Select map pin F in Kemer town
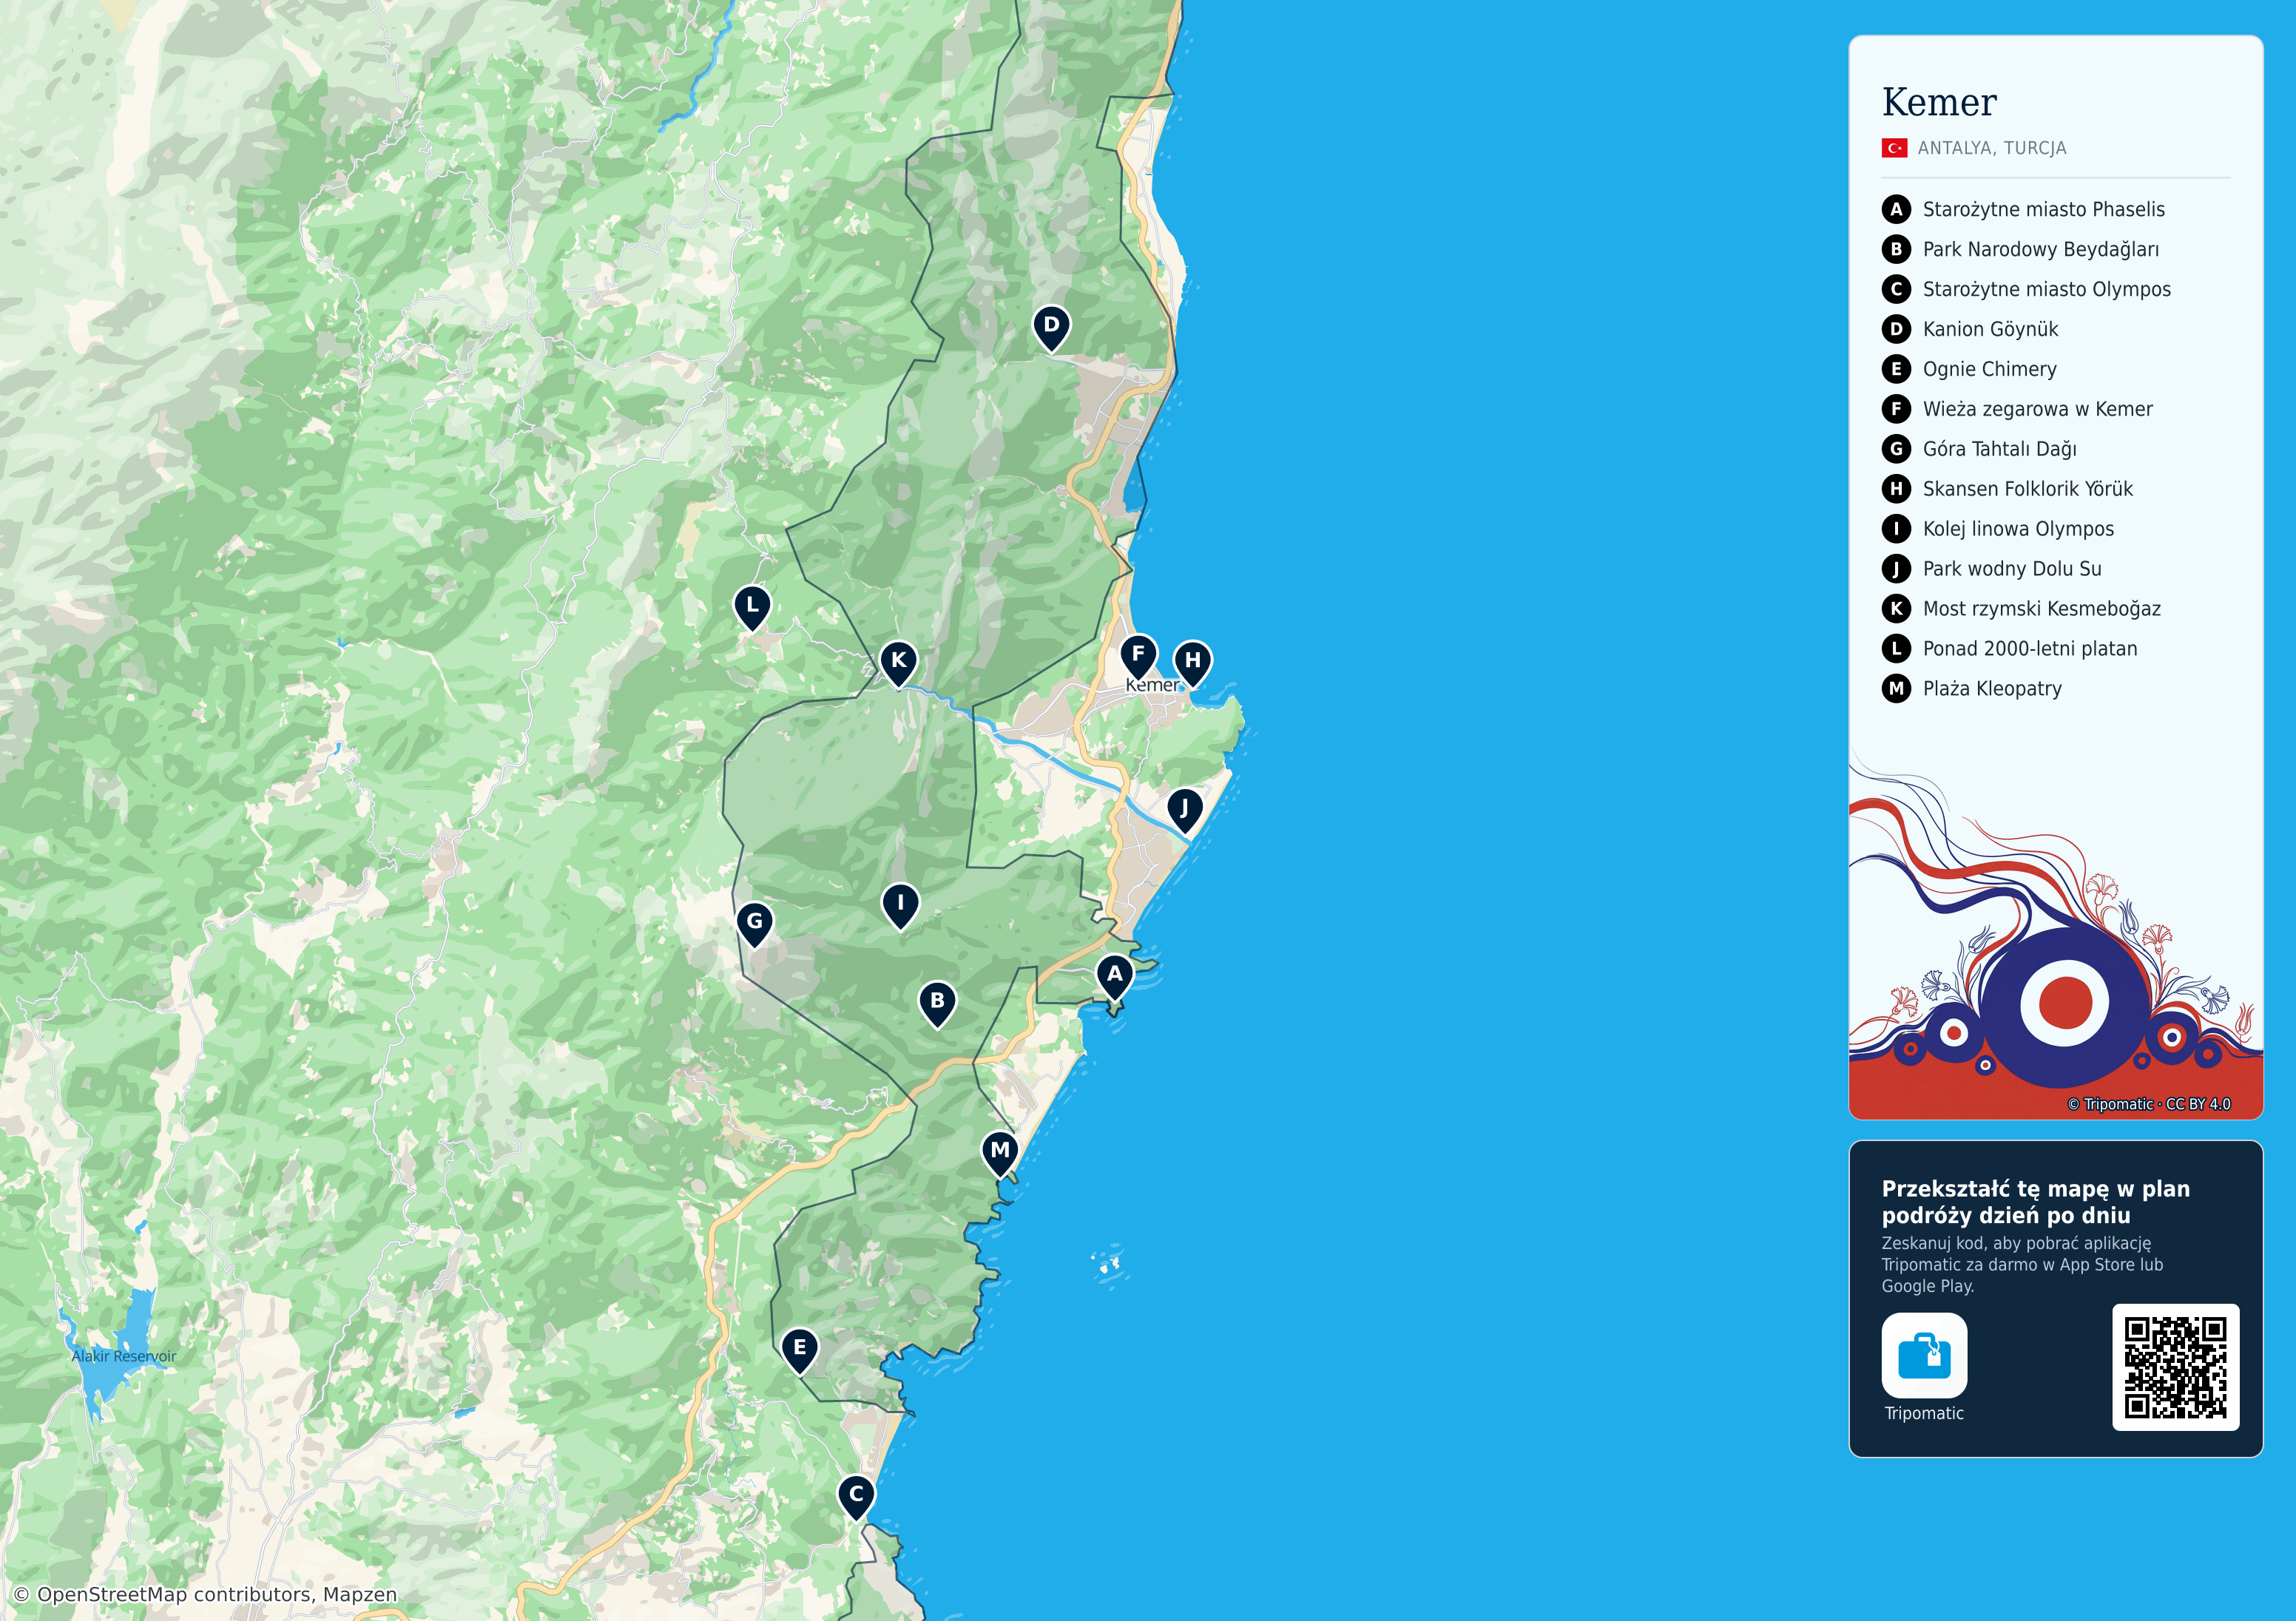The image size is (2296, 1621). pos(1138,656)
